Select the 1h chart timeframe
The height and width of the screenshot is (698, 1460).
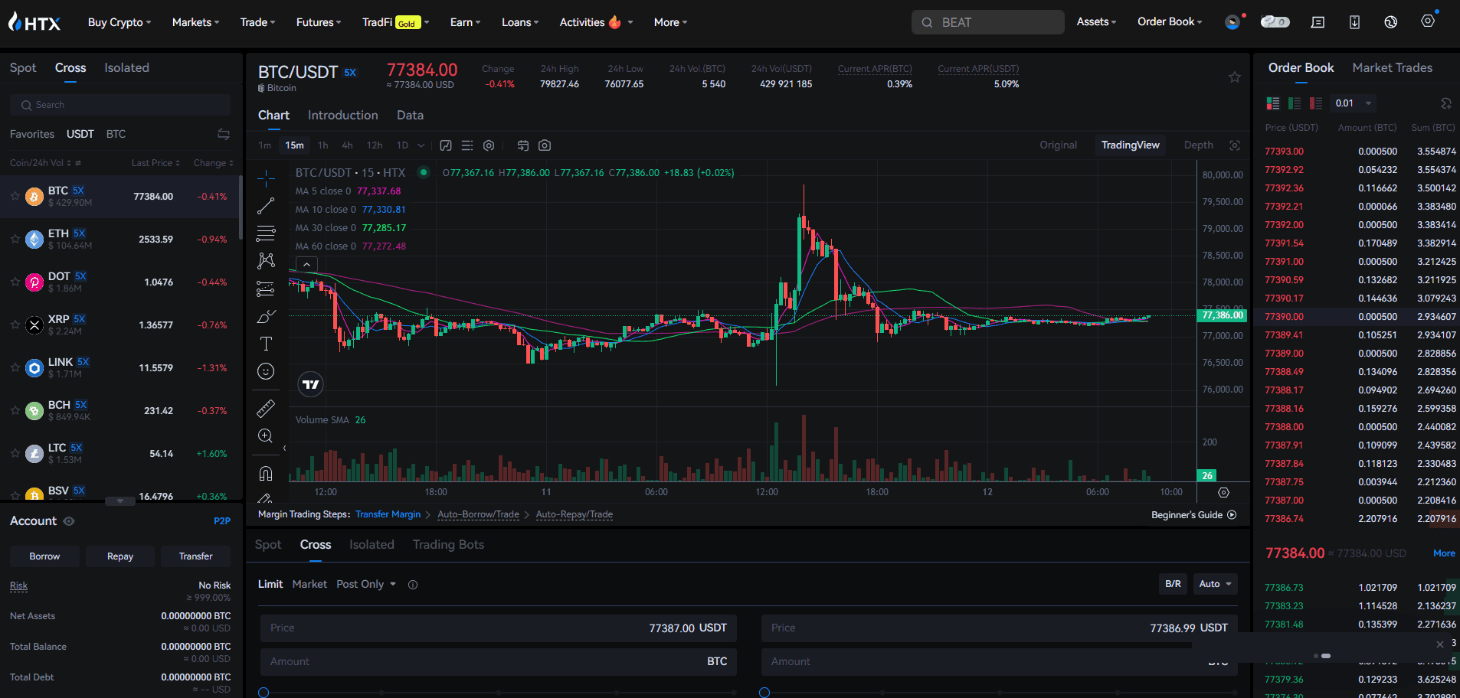pyautogui.click(x=323, y=145)
